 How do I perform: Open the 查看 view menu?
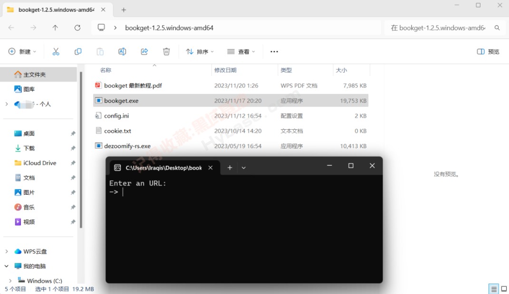tap(241, 52)
